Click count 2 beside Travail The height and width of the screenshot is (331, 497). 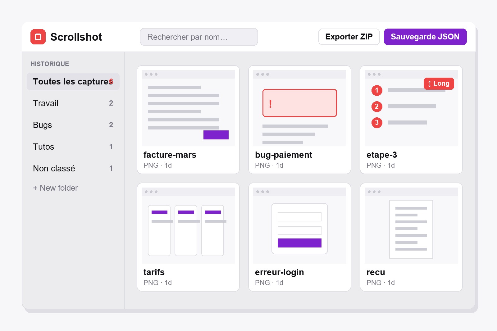point(111,103)
